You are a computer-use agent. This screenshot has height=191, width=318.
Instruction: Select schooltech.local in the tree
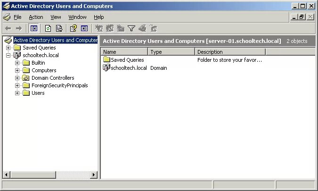[x=41, y=55]
